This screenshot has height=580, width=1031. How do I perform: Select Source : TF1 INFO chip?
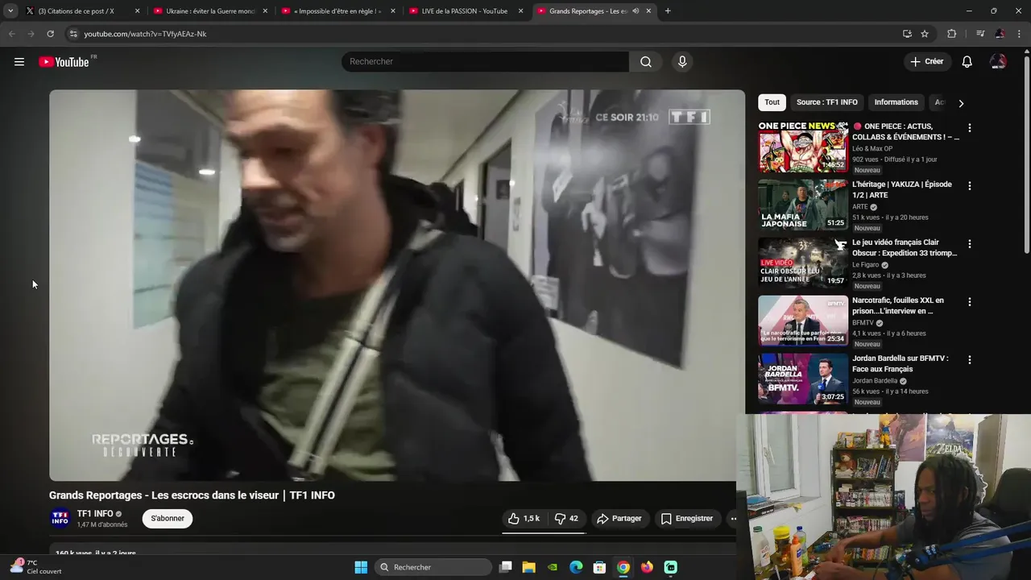pyautogui.click(x=827, y=102)
